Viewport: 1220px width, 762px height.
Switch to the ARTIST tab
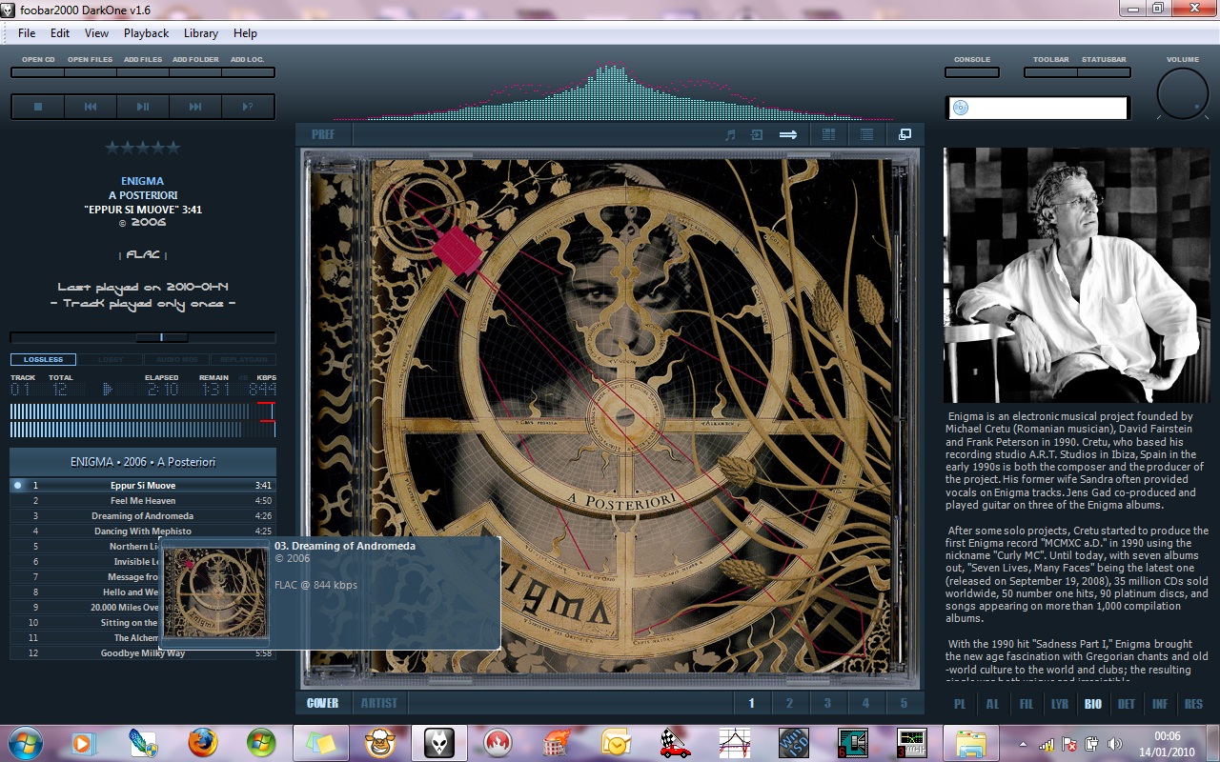379,704
